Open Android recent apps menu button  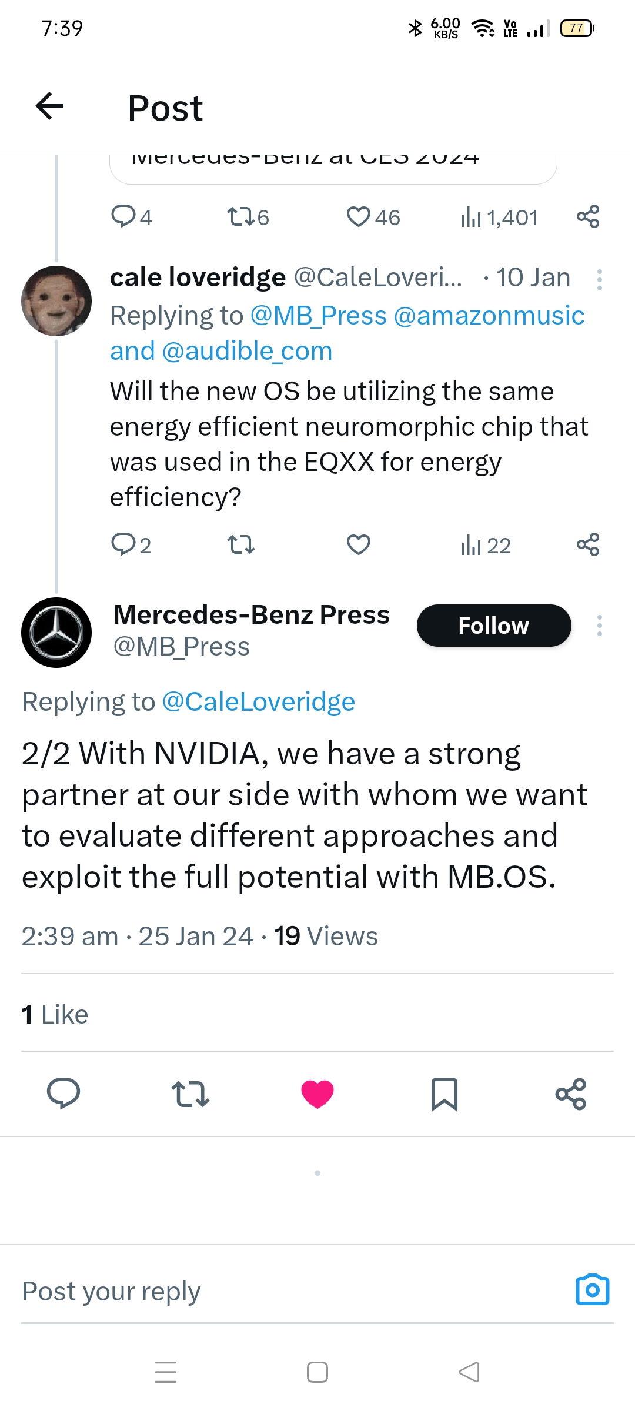point(166,1372)
